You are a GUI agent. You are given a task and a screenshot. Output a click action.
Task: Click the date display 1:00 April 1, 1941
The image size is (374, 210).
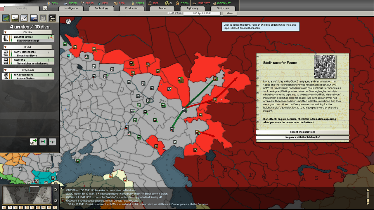(202, 13)
